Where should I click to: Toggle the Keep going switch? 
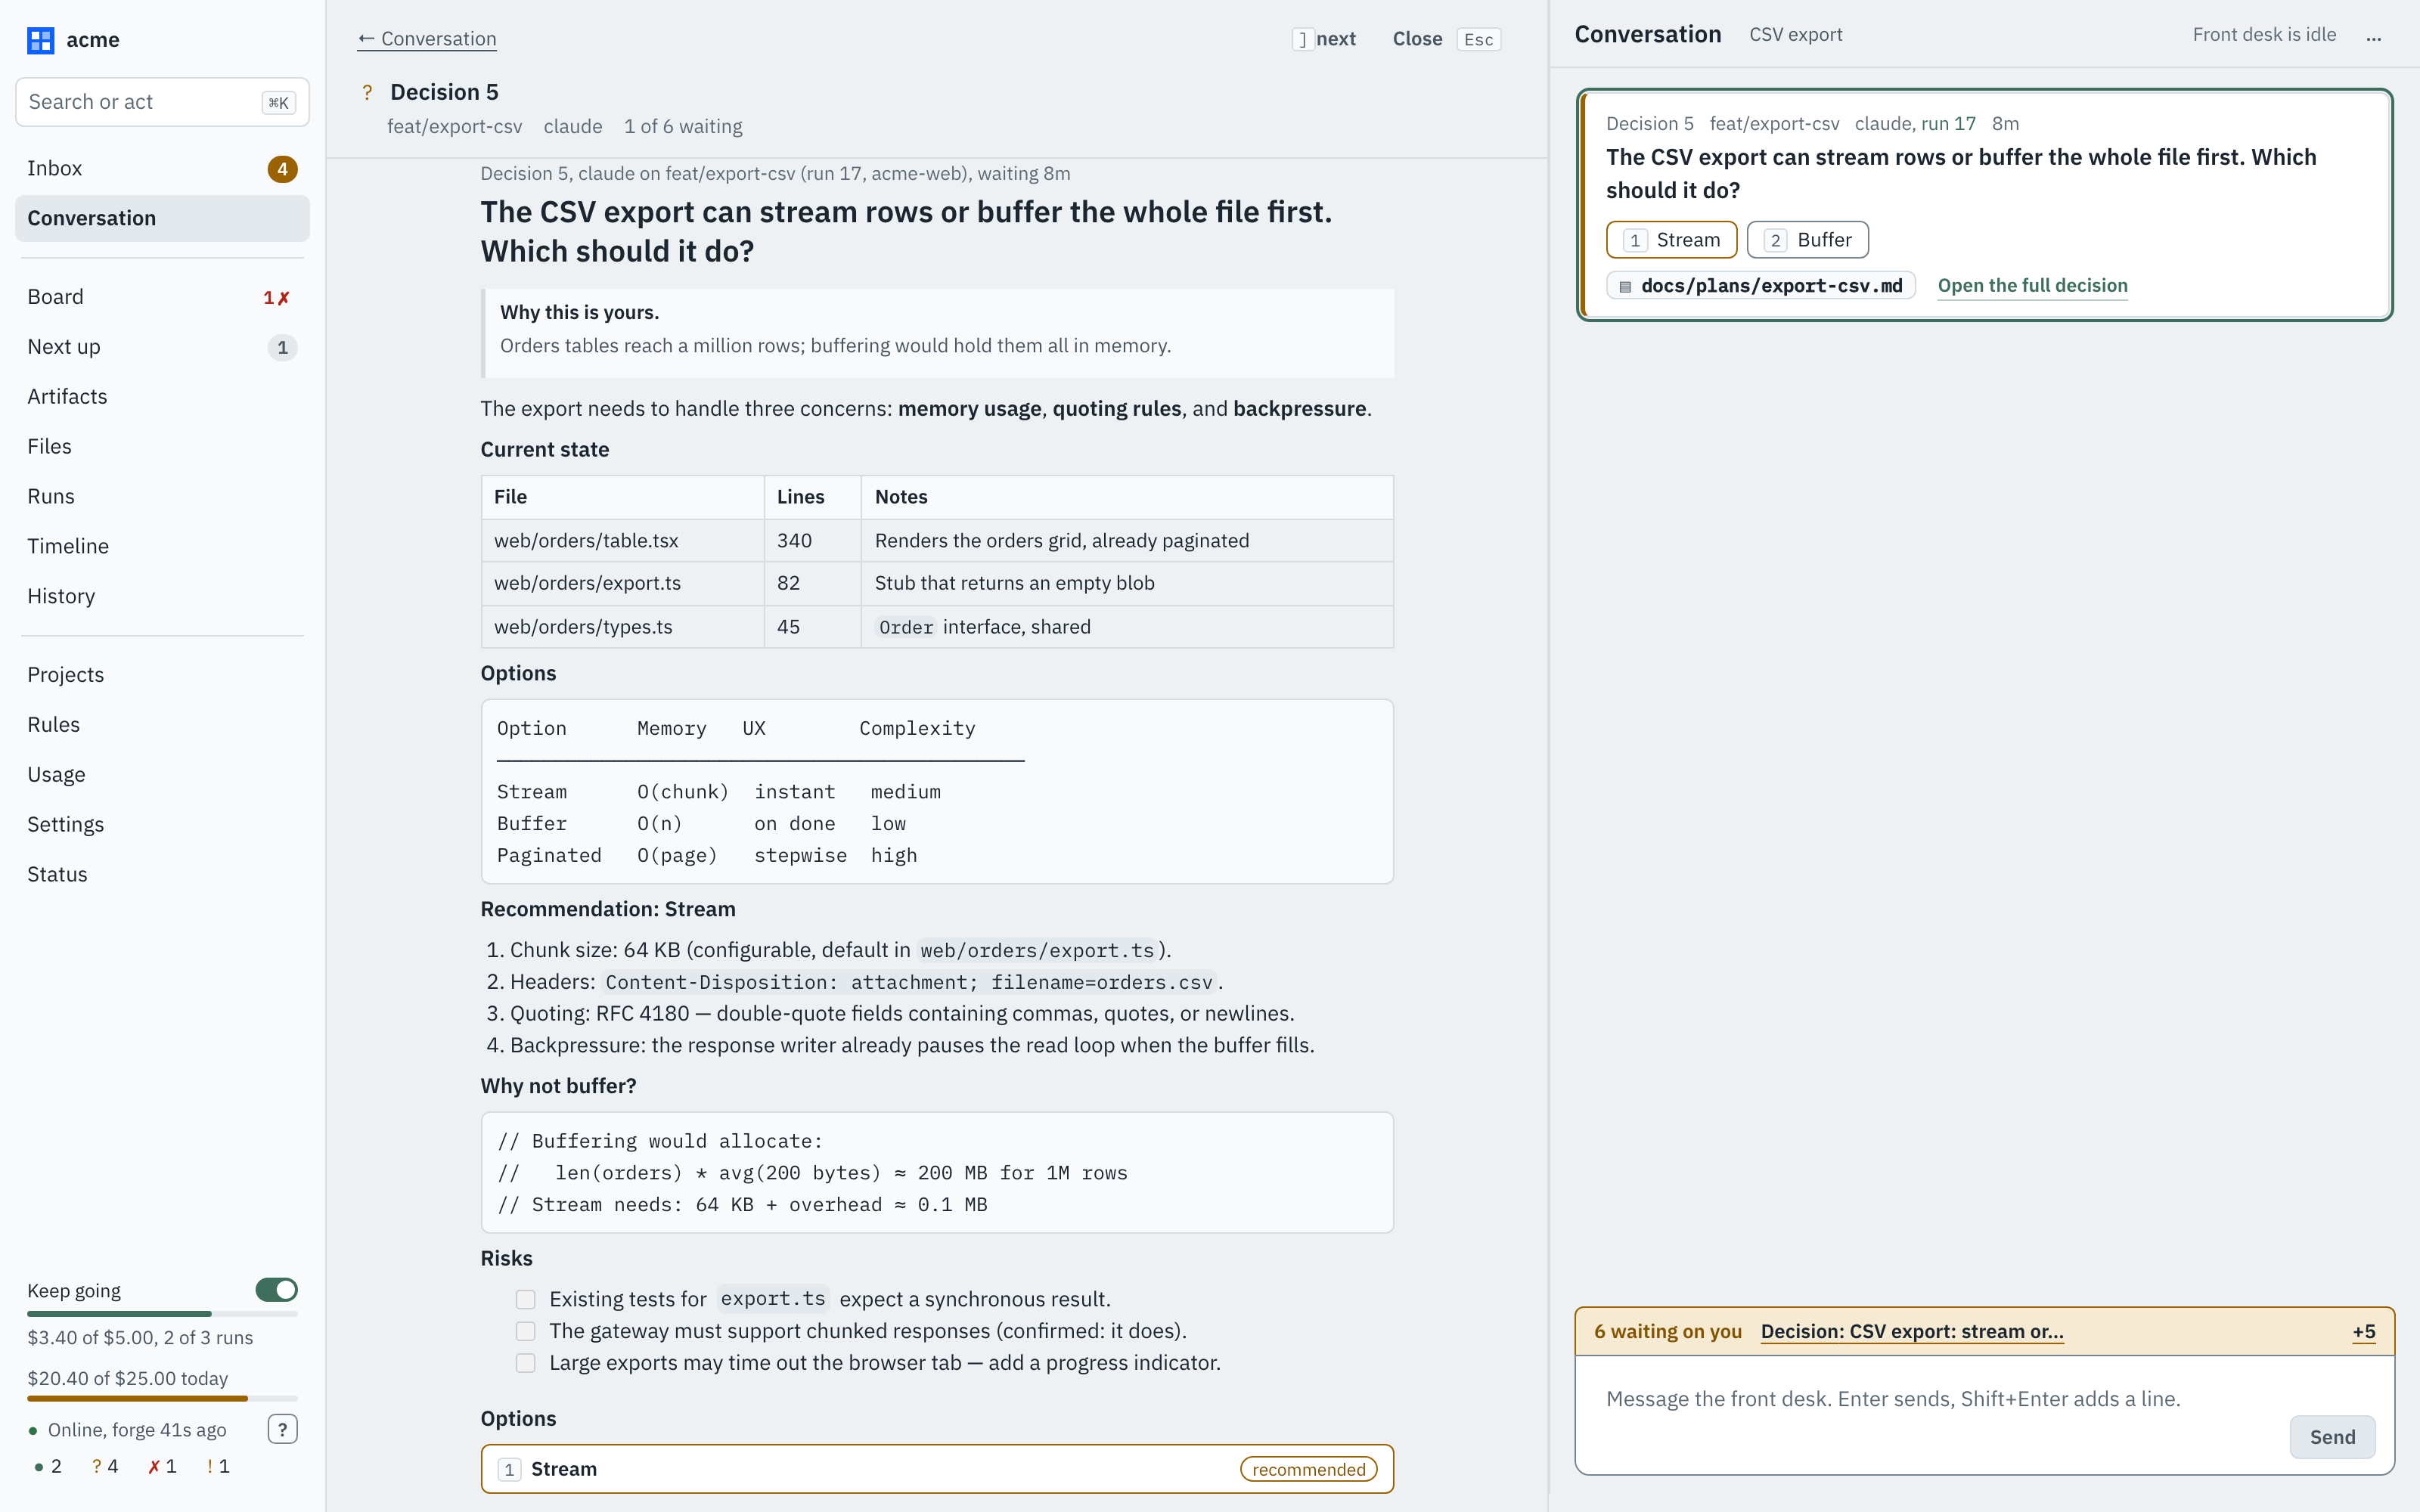point(276,1290)
